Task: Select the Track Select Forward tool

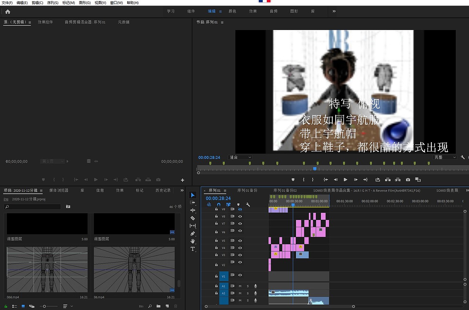Action: tap(193, 203)
